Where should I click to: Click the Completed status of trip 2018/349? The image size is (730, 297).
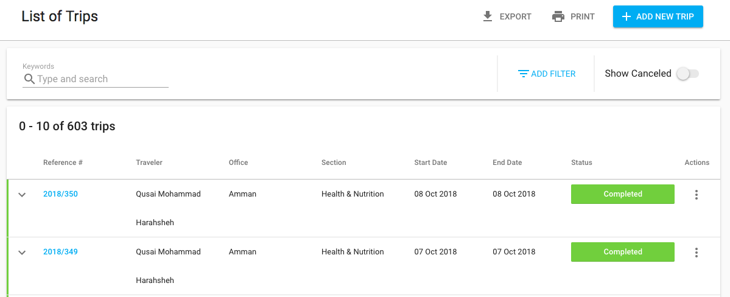(x=623, y=252)
